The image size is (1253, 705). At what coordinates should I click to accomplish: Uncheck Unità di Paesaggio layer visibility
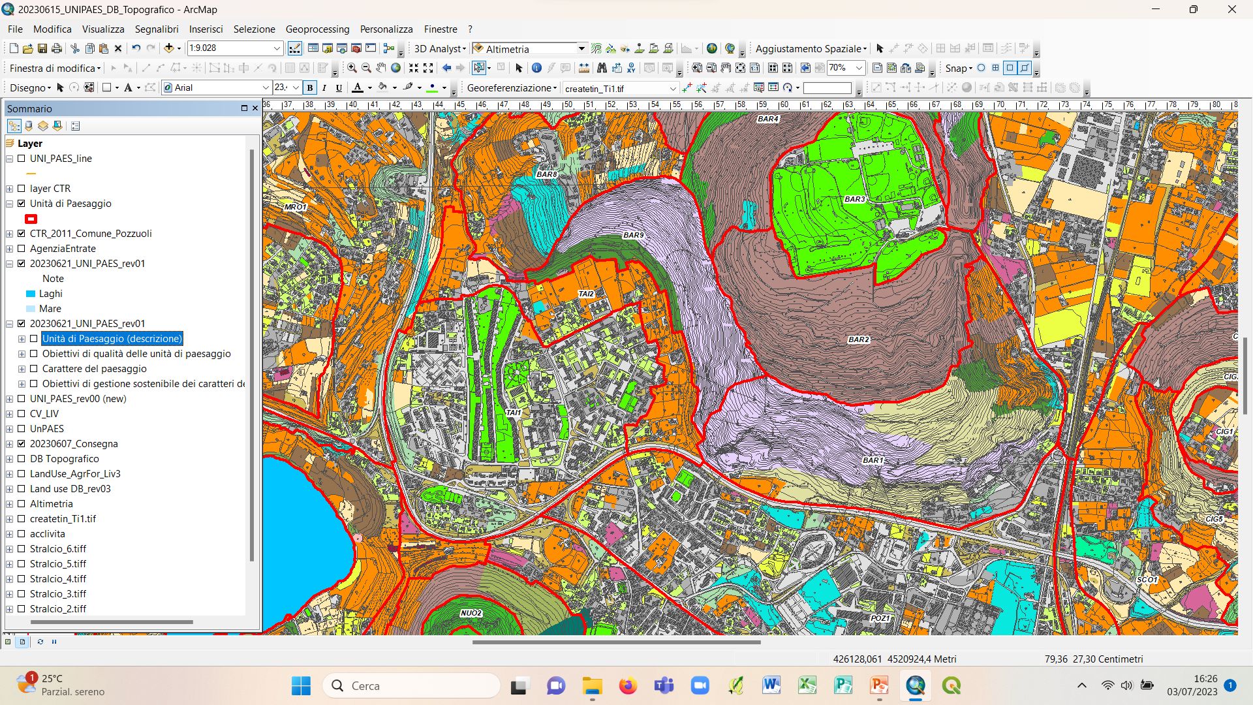point(22,204)
